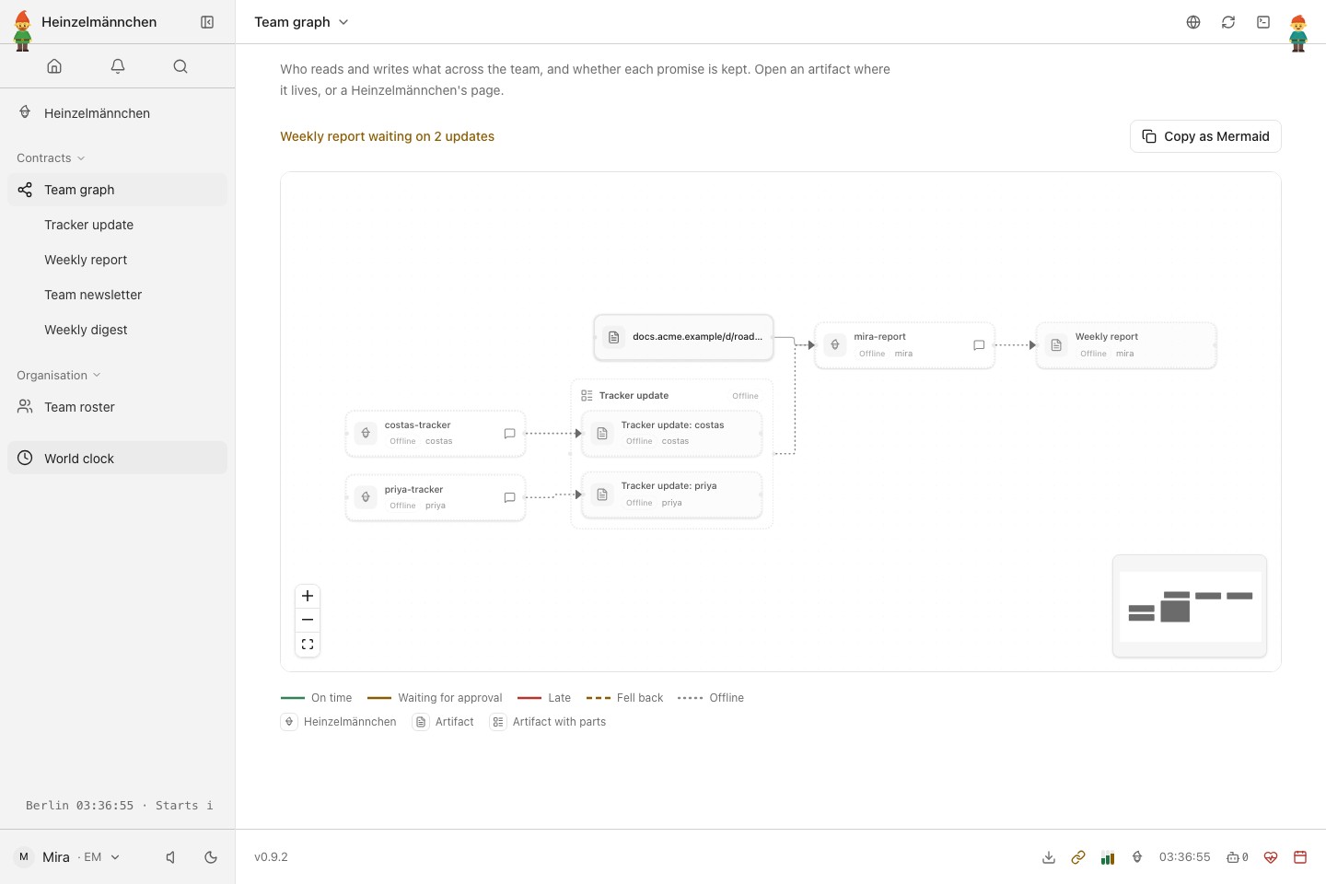Zoom out on the graph canvas

(x=308, y=620)
